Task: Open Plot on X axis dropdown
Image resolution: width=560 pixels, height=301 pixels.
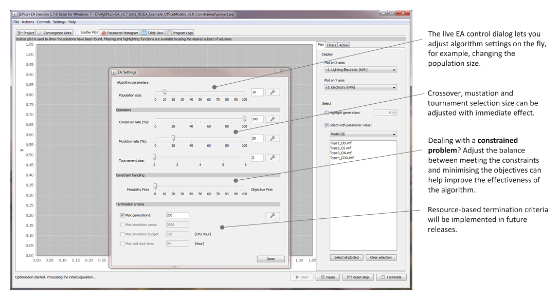Action: [360, 70]
